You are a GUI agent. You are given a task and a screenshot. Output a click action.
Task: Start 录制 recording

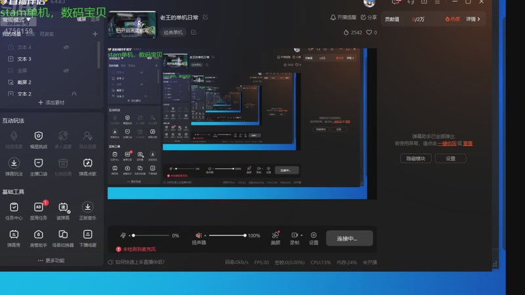[294, 238]
